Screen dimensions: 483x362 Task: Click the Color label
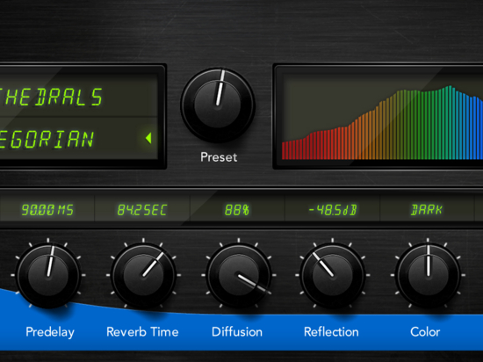425,332
